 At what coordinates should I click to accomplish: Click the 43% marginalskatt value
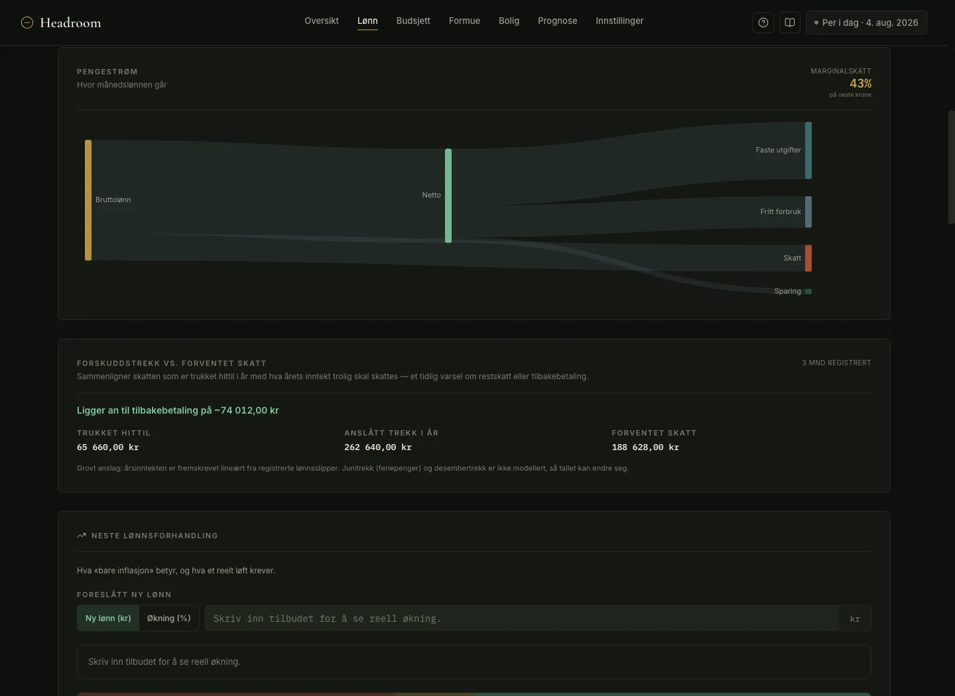[x=860, y=84]
